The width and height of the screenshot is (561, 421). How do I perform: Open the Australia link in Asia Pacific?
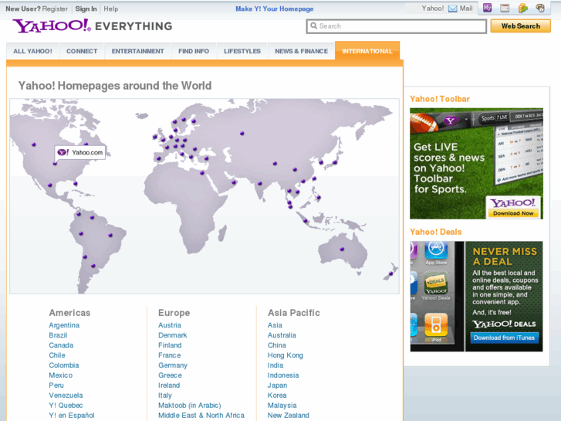click(x=282, y=335)
